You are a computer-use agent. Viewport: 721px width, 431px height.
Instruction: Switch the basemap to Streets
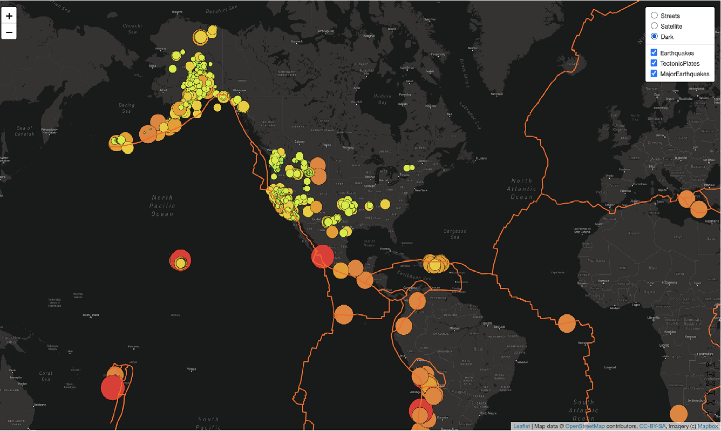[x=654, y=15]
